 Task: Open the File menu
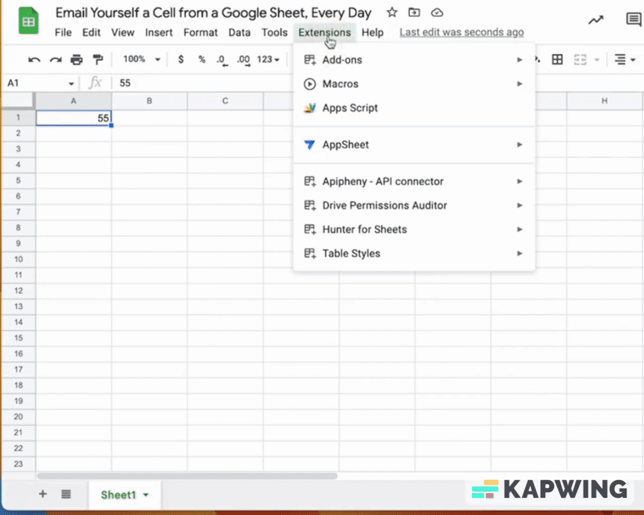63,33
